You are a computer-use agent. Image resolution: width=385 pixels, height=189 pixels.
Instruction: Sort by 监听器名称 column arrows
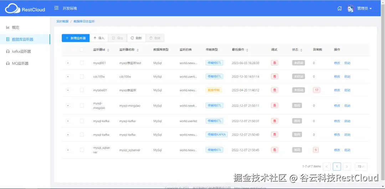click(138, 50)
